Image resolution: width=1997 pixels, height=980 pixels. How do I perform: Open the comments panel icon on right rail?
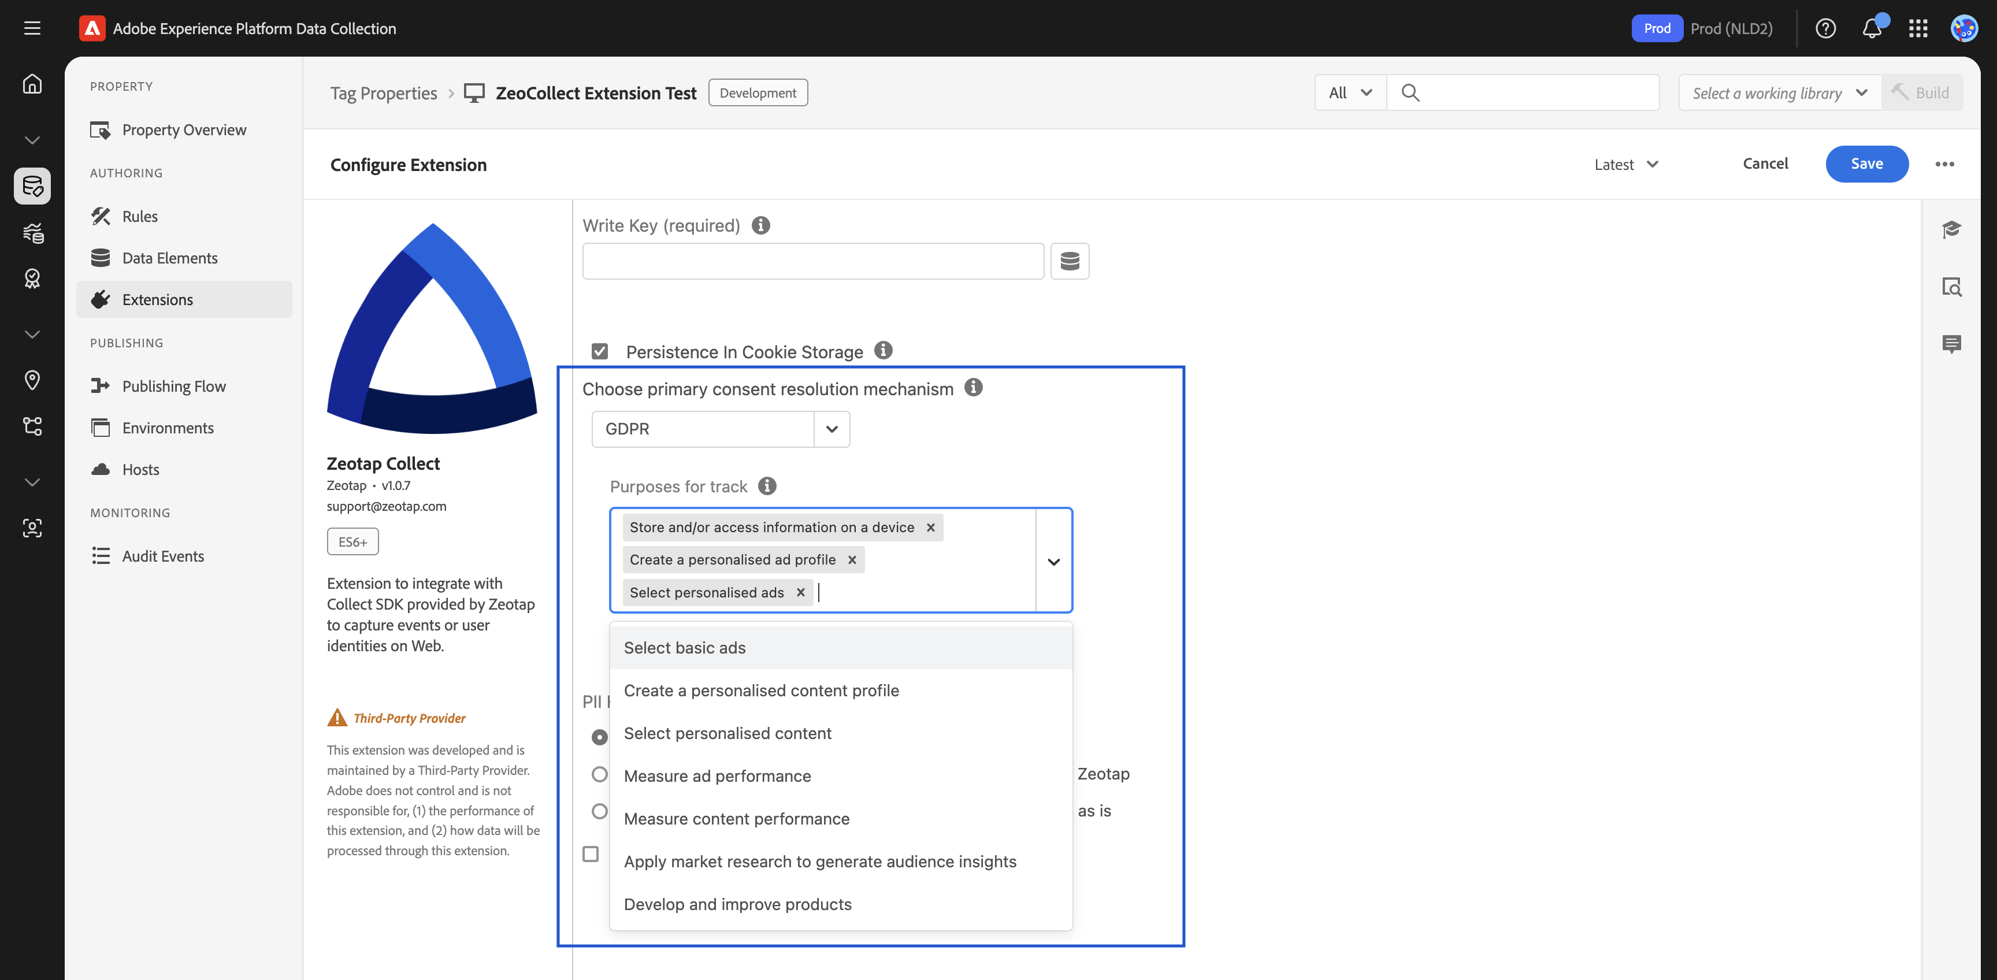[1951, 343]
